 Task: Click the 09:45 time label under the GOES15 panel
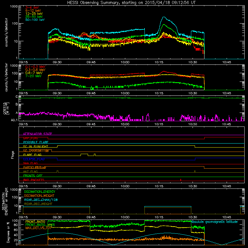coord(91,124)
